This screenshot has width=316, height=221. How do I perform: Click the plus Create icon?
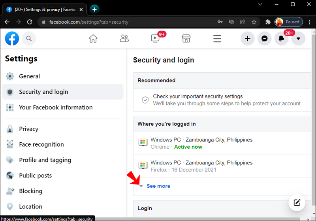pos(248,38)
